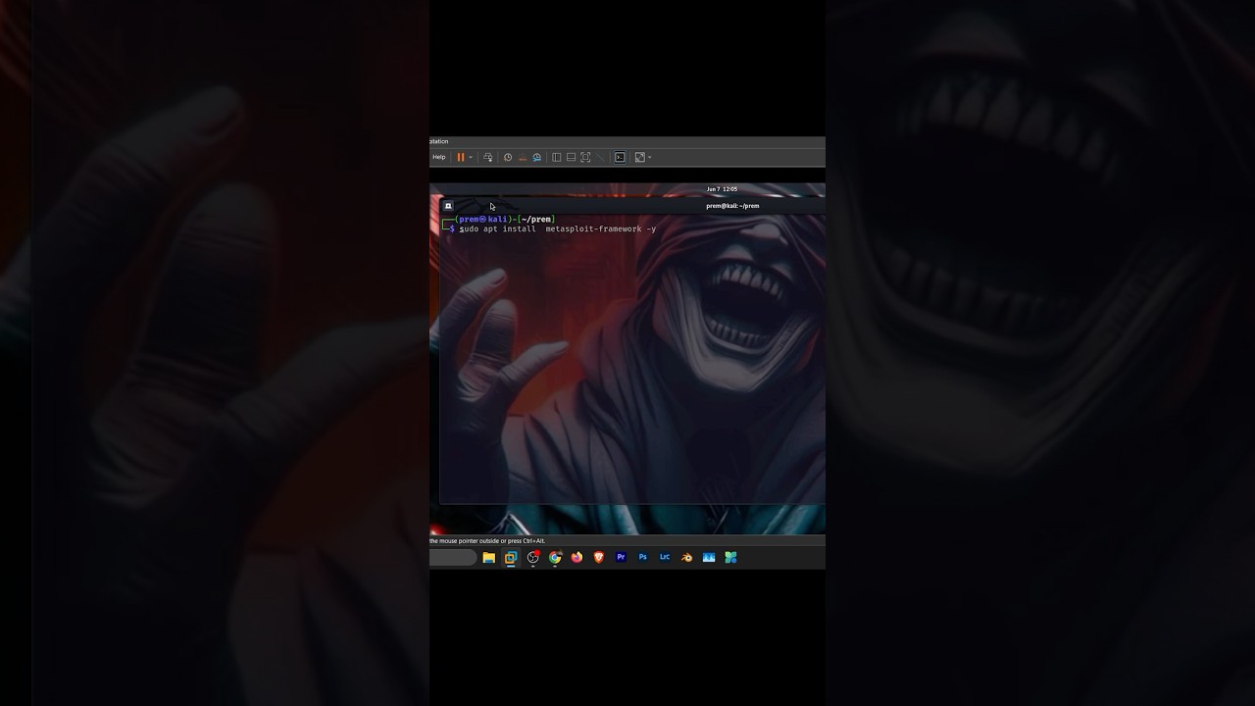1255x706 pixels.
Task: Click the Kali clock 'Jun 7 12:05'
Action: 722,189
